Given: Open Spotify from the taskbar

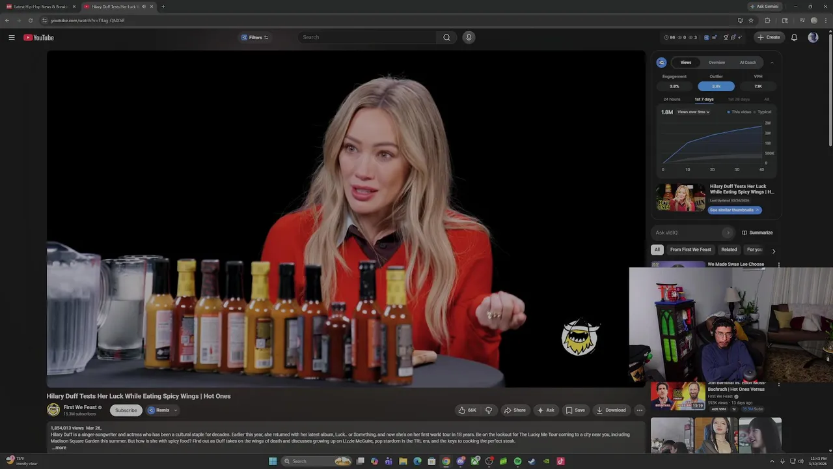Looking at the screenshot, I should point(517,461).
